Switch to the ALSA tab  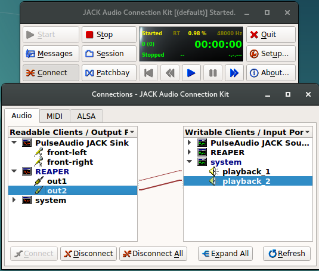coord(86,116)
